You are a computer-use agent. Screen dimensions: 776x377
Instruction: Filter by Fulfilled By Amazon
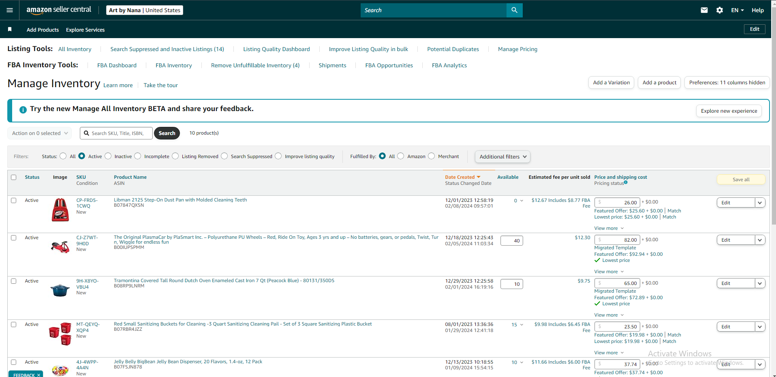401,156
